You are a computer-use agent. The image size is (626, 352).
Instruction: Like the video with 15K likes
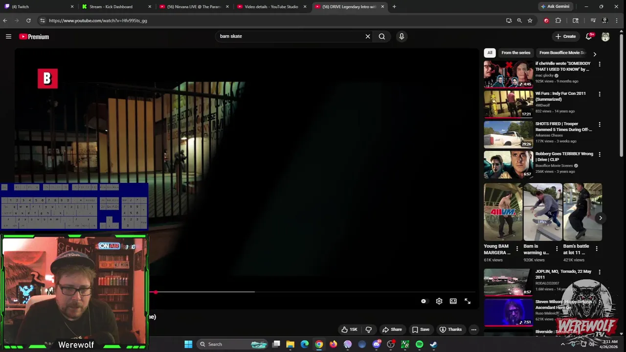click(x=349, y=330)
